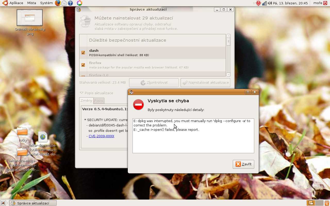The image size is (330, 206).
Task: Click the Stahovaná velikost: 23.4 MB label
Action: coord(102,83)
